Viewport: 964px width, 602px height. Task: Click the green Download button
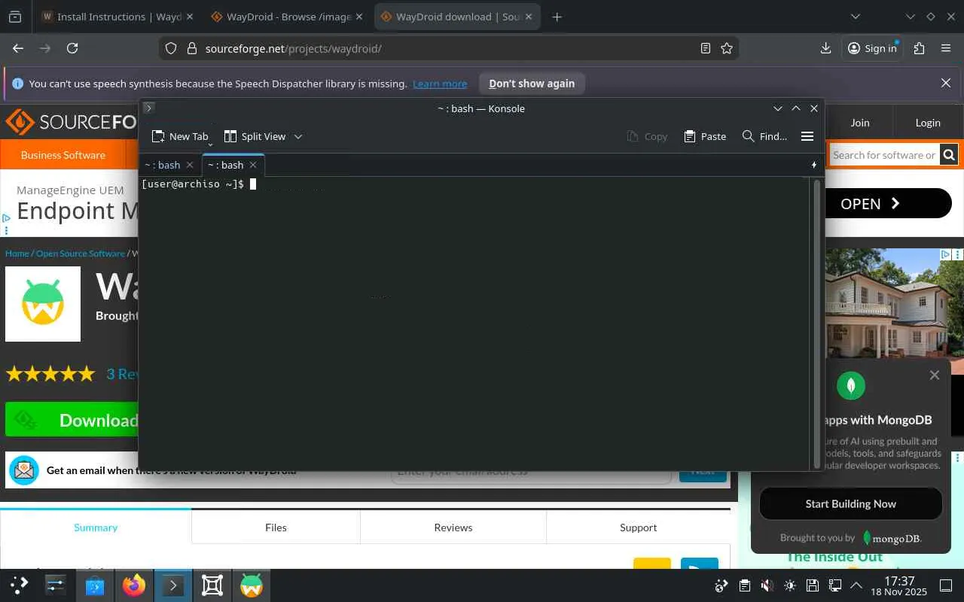click(72, 420)
